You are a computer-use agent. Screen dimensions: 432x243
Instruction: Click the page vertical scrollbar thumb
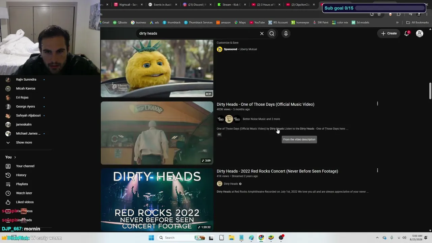click(x=430, y=91)
